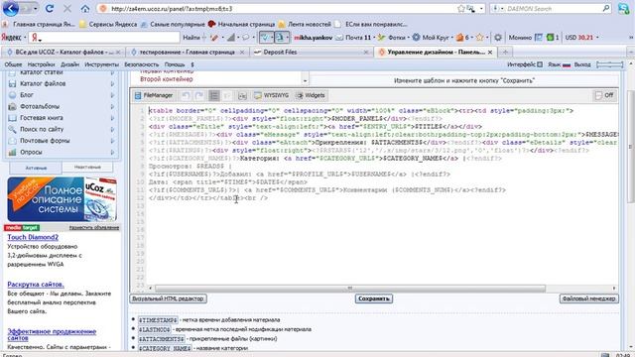This screenshot has height=357, width=635.
Task: Open Yandex bar settings gear icon
Action: click(x=498, y=38)
